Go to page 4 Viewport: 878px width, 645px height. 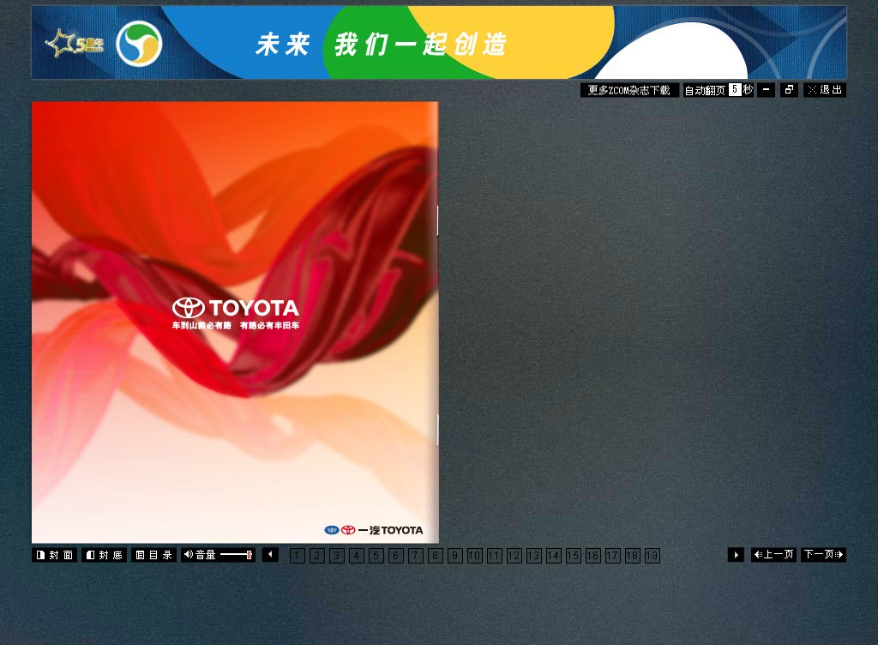(x=357, y=556)
